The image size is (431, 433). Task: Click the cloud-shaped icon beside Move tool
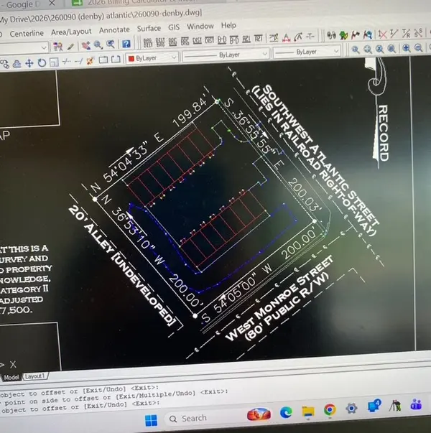(17, 64)
